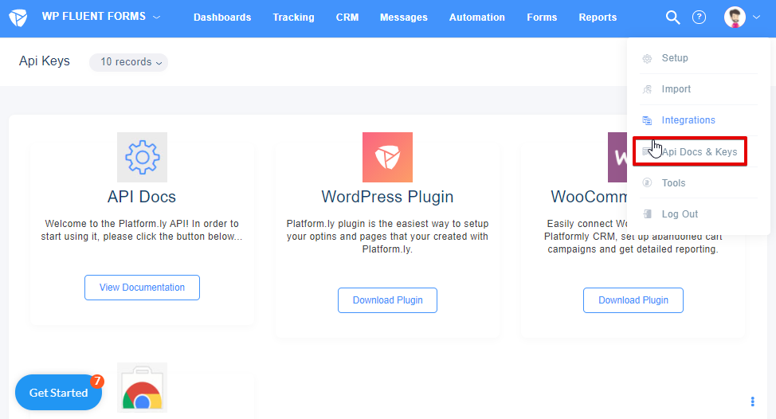
Task: Open the Reports menu
Action: [598, 18]
